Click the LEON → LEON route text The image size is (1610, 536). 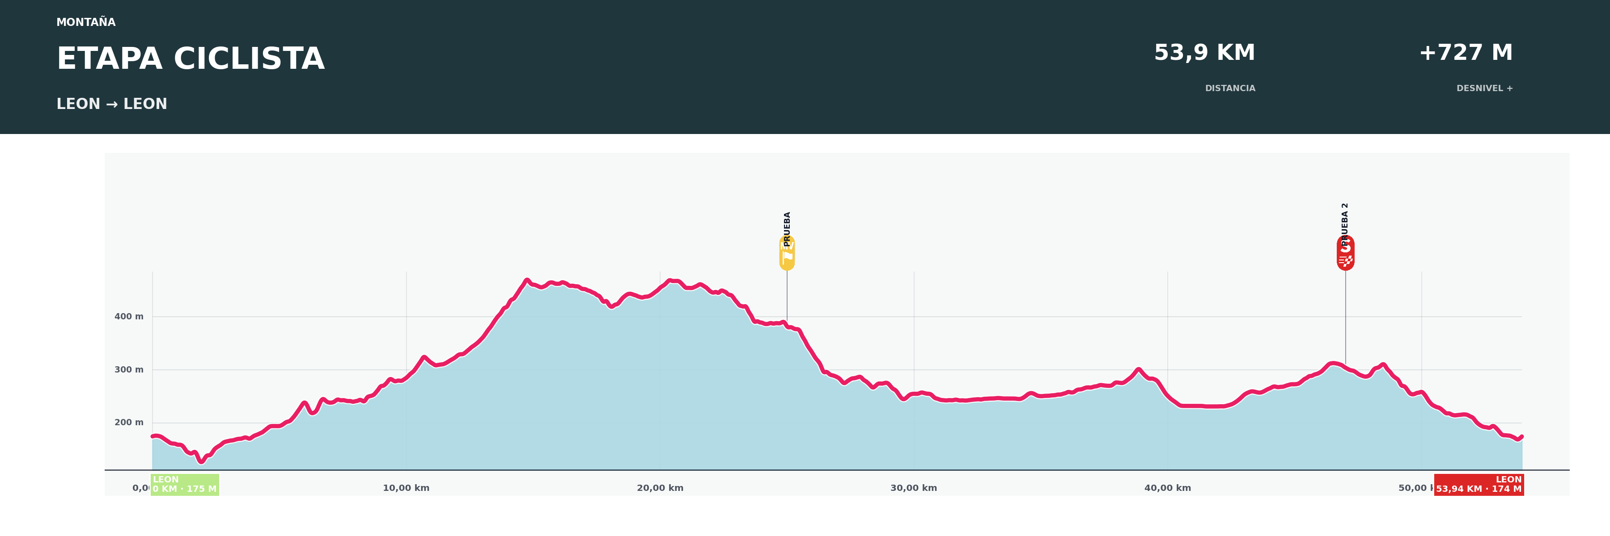(x=112, y=104)
